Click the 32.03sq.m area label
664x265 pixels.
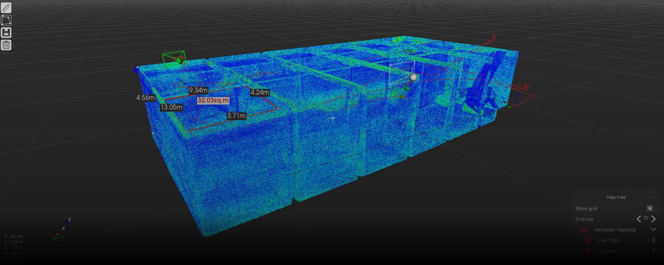[x=213, y=100]
